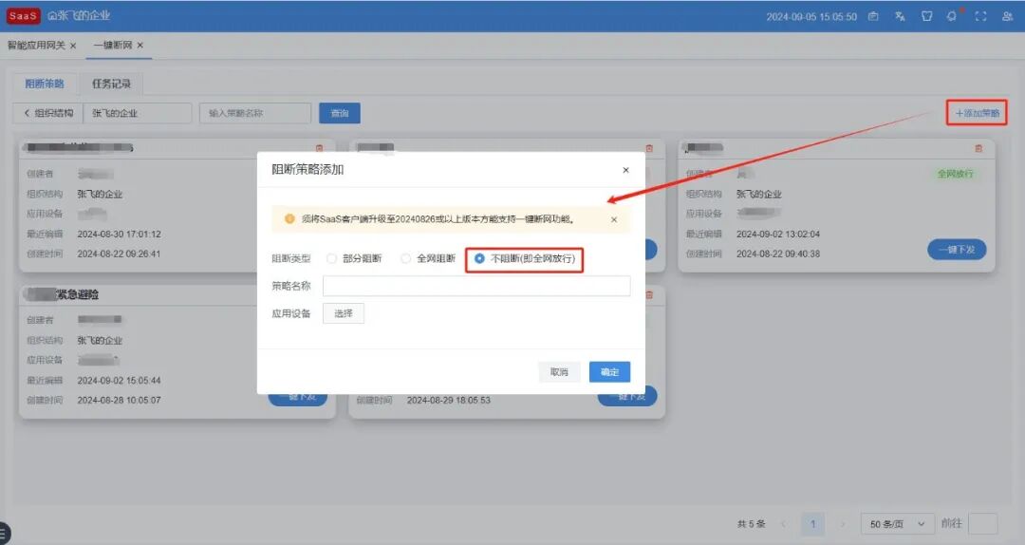Screen dimensions: 1025x545
Task: Click timestamp 2024-08-29 18:05:53
Action: tap(448, 401)
